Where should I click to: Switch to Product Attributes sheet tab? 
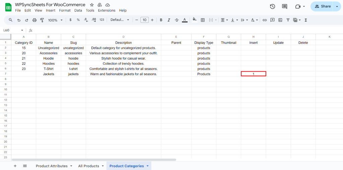click(x=52, y=166)
